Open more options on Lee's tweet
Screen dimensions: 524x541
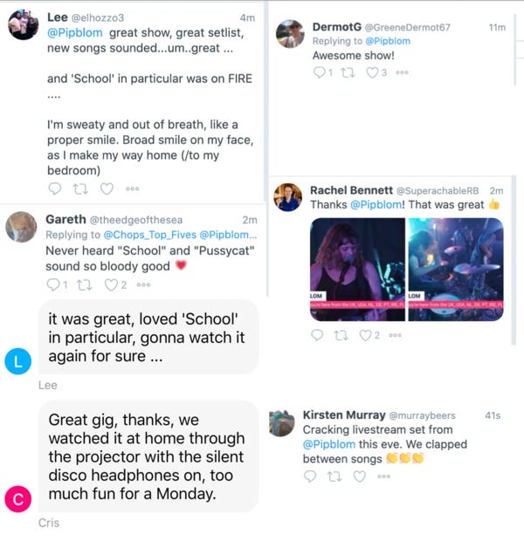tap(132, 188)
